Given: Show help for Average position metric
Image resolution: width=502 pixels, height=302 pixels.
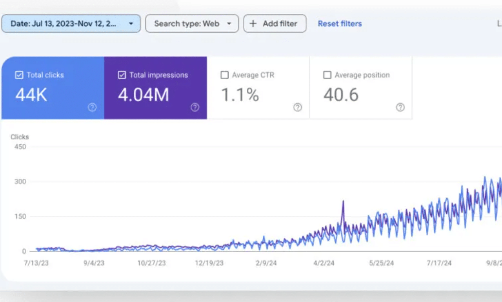Looking at the screenshot, I should tap(400, 108).
